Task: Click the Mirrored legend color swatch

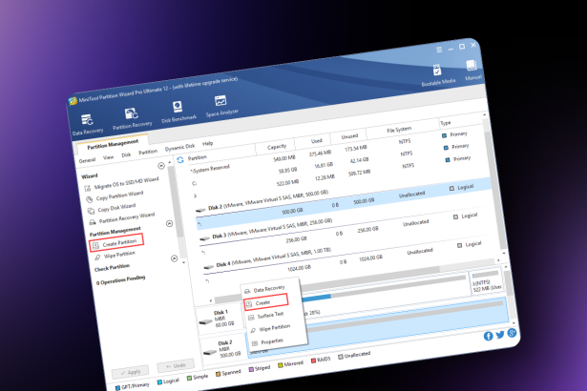Action: pos(280,365)
